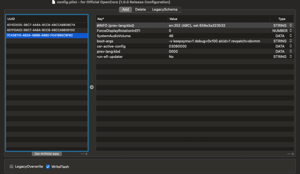Viewport: 300px width, 174px height.
Task: Click the plus icon below the key table
Action: coord(292,154)
